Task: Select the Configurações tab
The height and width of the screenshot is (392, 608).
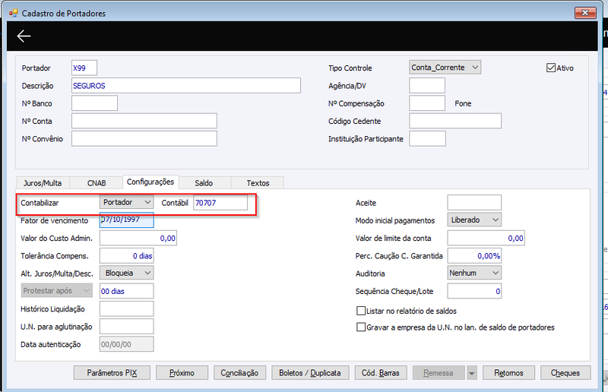Action: [x=150, y=182]
